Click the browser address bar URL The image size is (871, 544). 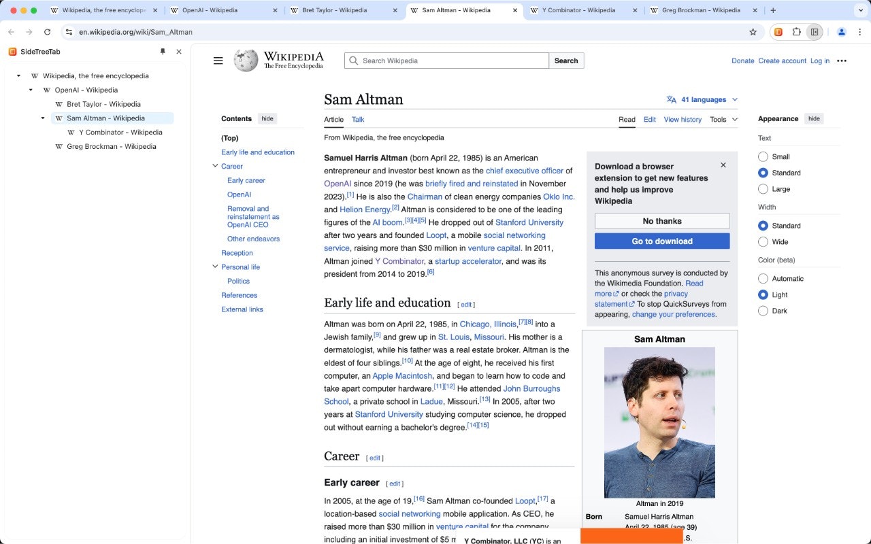tap(135, 32)
